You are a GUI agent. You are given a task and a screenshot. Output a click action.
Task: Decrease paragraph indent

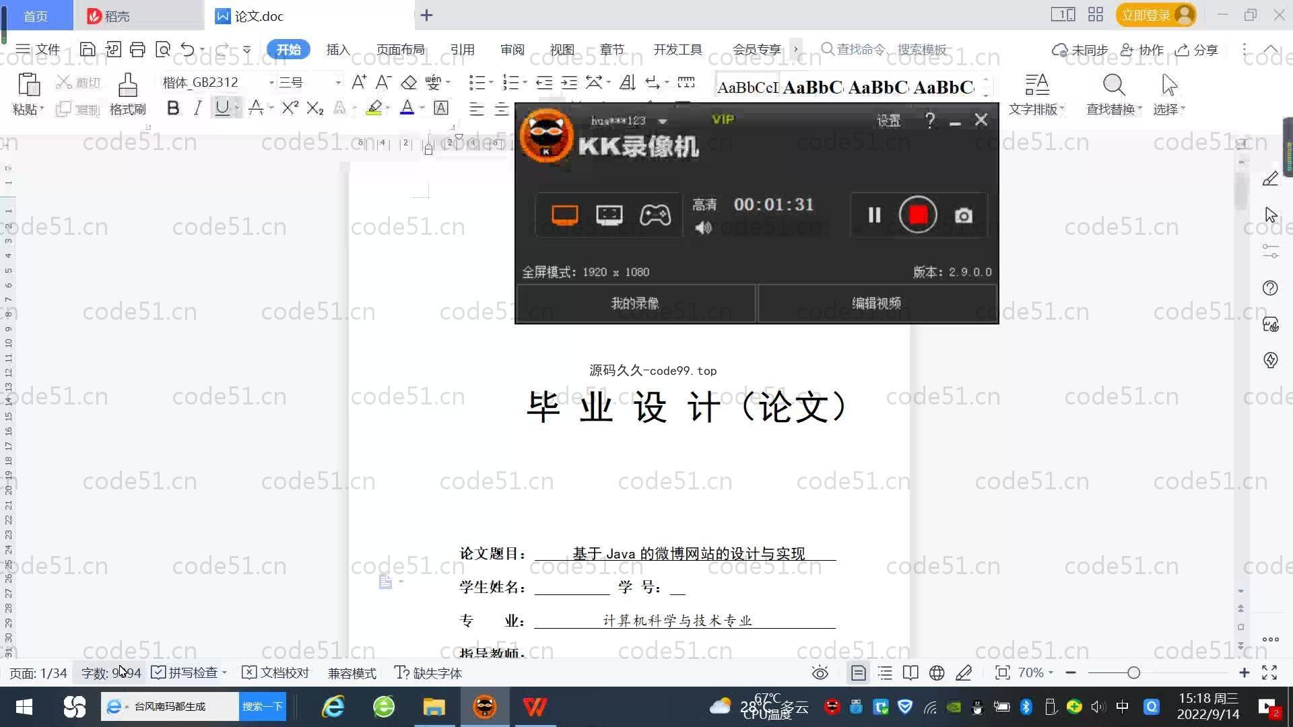[x=544, y=82]
